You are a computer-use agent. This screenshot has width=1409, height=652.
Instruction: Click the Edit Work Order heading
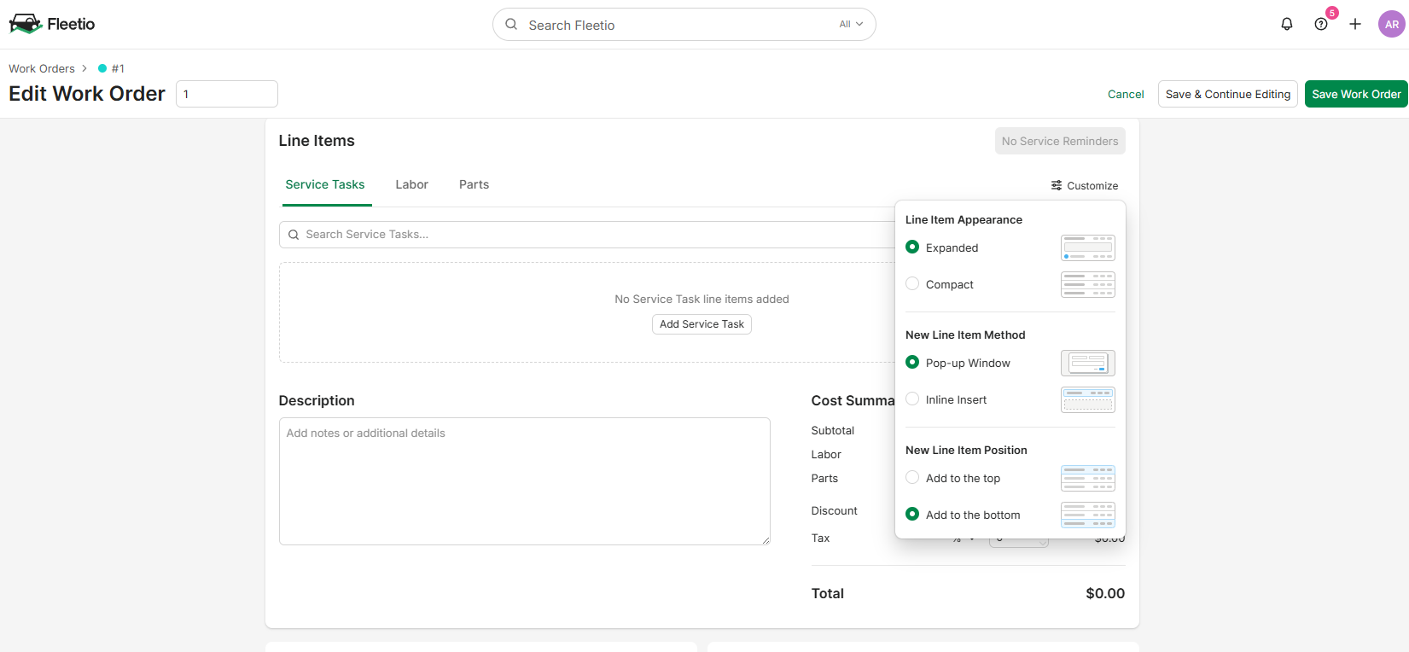[87, 94]
